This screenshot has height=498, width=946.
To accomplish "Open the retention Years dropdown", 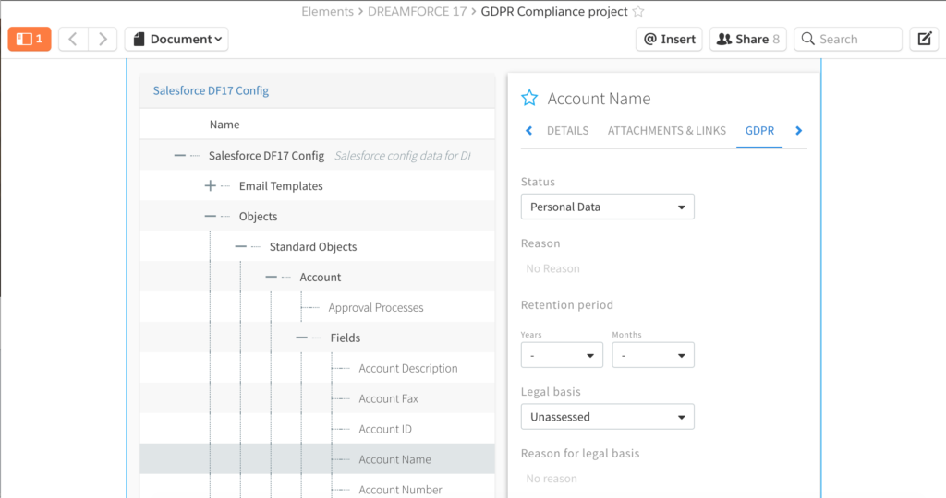I will 562,355.
